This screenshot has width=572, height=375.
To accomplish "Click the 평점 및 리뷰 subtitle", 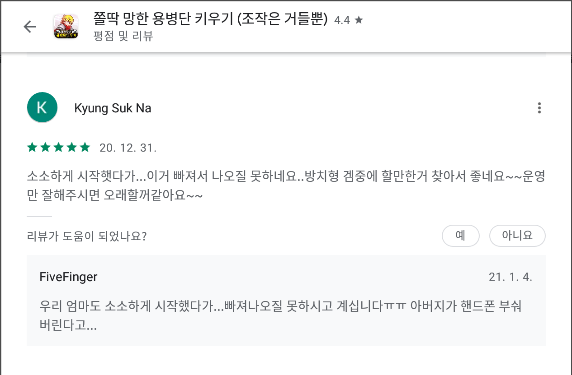I will point(123,36).
